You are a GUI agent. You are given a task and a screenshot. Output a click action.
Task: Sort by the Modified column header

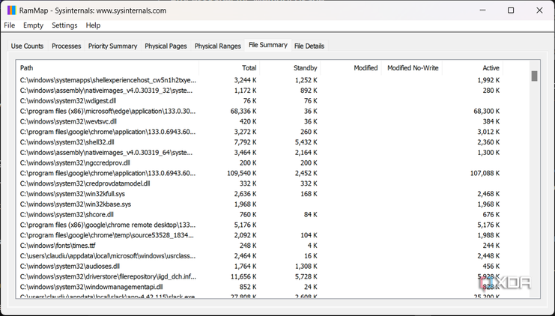351,68
